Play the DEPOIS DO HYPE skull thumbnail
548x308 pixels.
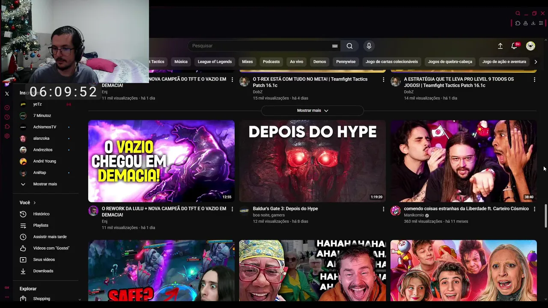click(x=313, y=161)
